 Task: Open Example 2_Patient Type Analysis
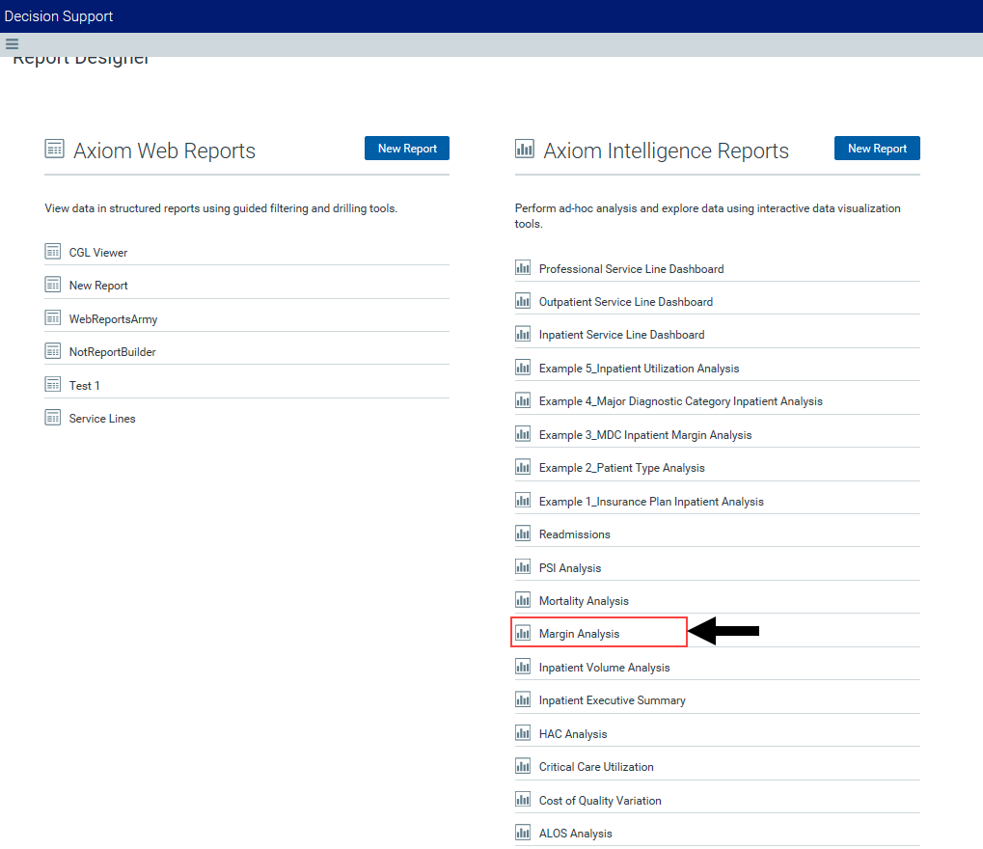coord(622,468)
